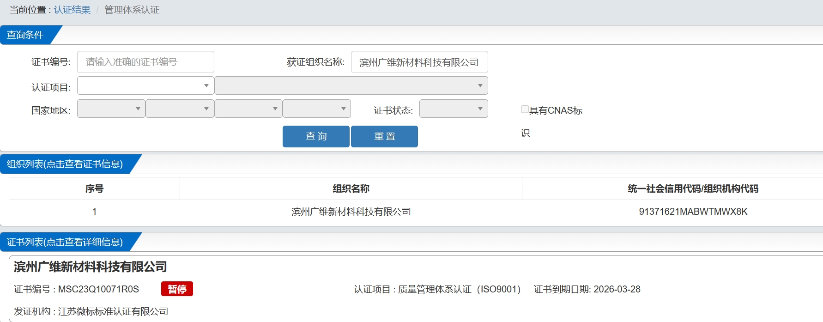823x322 pixels.
Task: Click the issuing body 江苏微标标准认证有限公司
Action: point(113,311)
